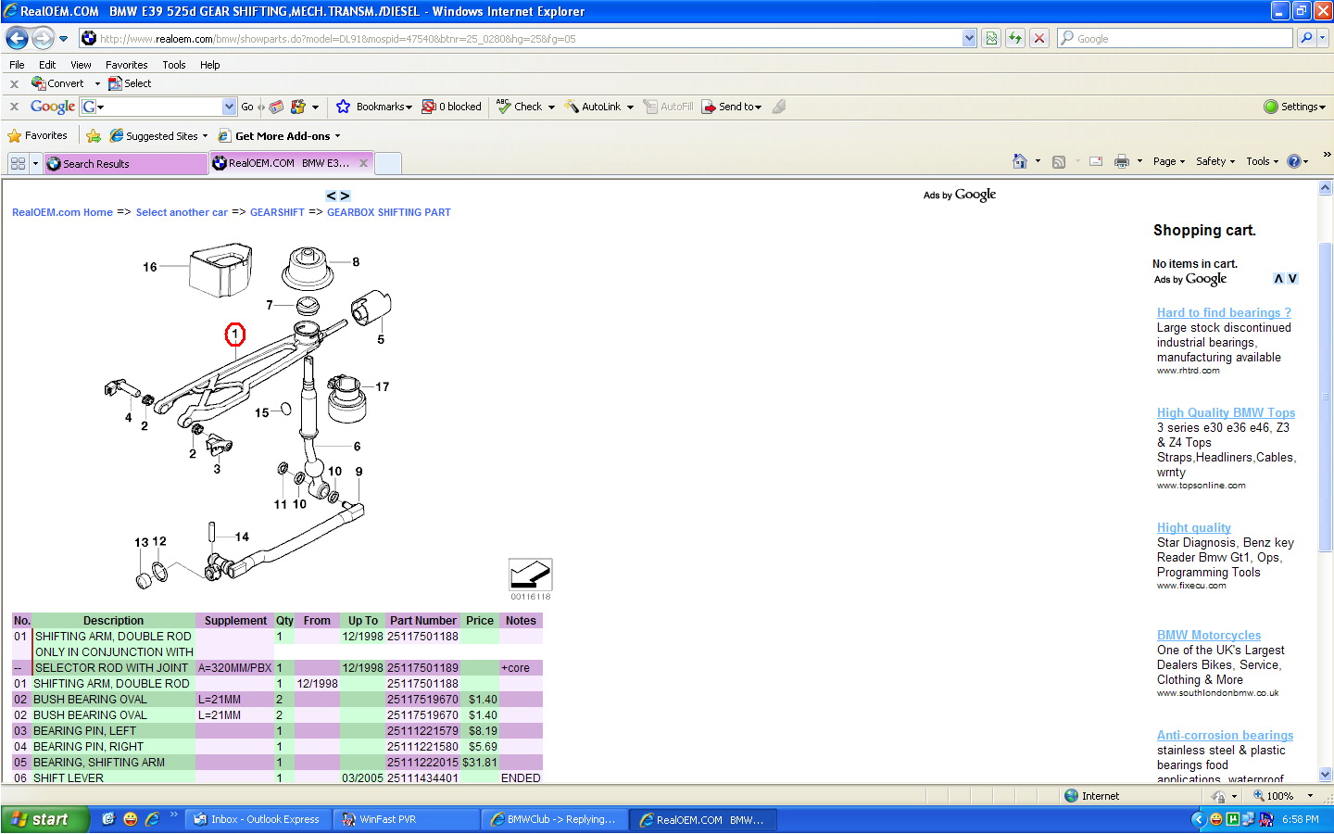This screenshot has width=1334, height=834.
Task: Switch to the Search Results tab
Action: click(x=125, y=164)
